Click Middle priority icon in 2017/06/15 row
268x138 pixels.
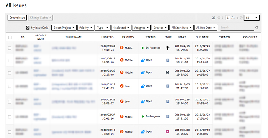point(121,60)
